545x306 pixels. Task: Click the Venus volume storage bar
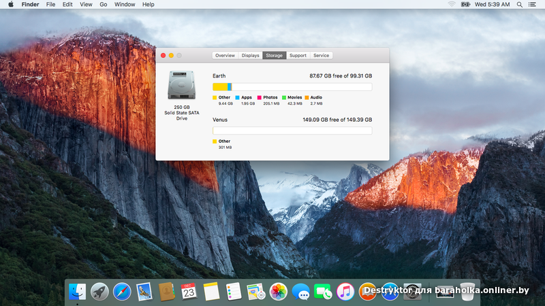click(292, 131)
